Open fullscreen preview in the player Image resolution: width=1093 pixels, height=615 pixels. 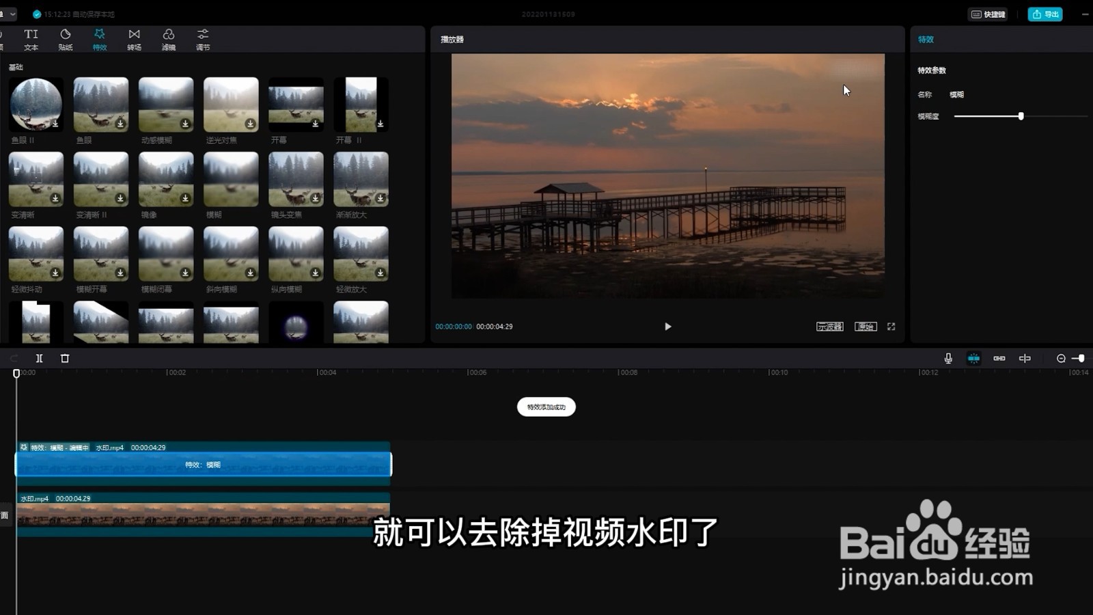pos(891,327)
